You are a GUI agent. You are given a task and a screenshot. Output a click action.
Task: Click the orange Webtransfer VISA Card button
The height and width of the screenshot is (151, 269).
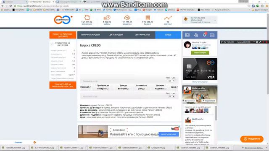coord(63,85)
